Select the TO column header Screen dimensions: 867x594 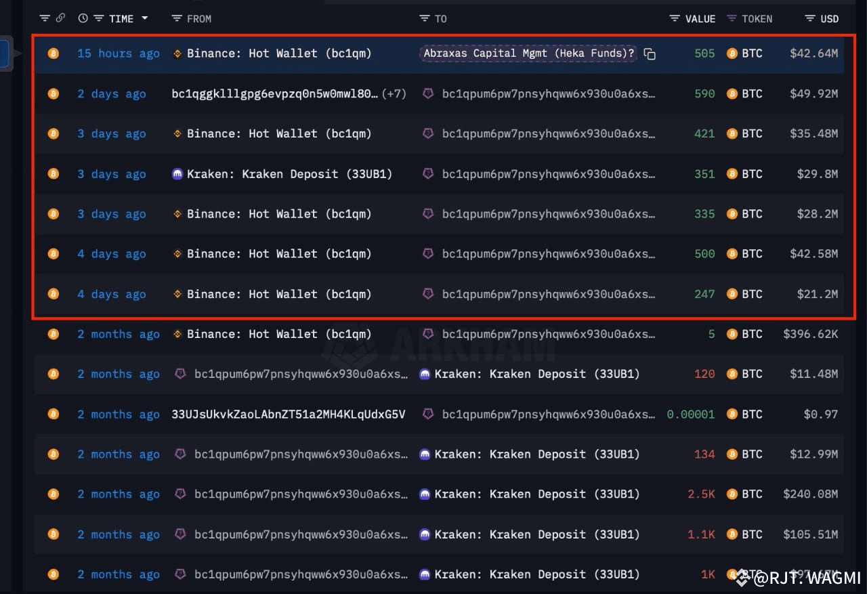point(439,18)
